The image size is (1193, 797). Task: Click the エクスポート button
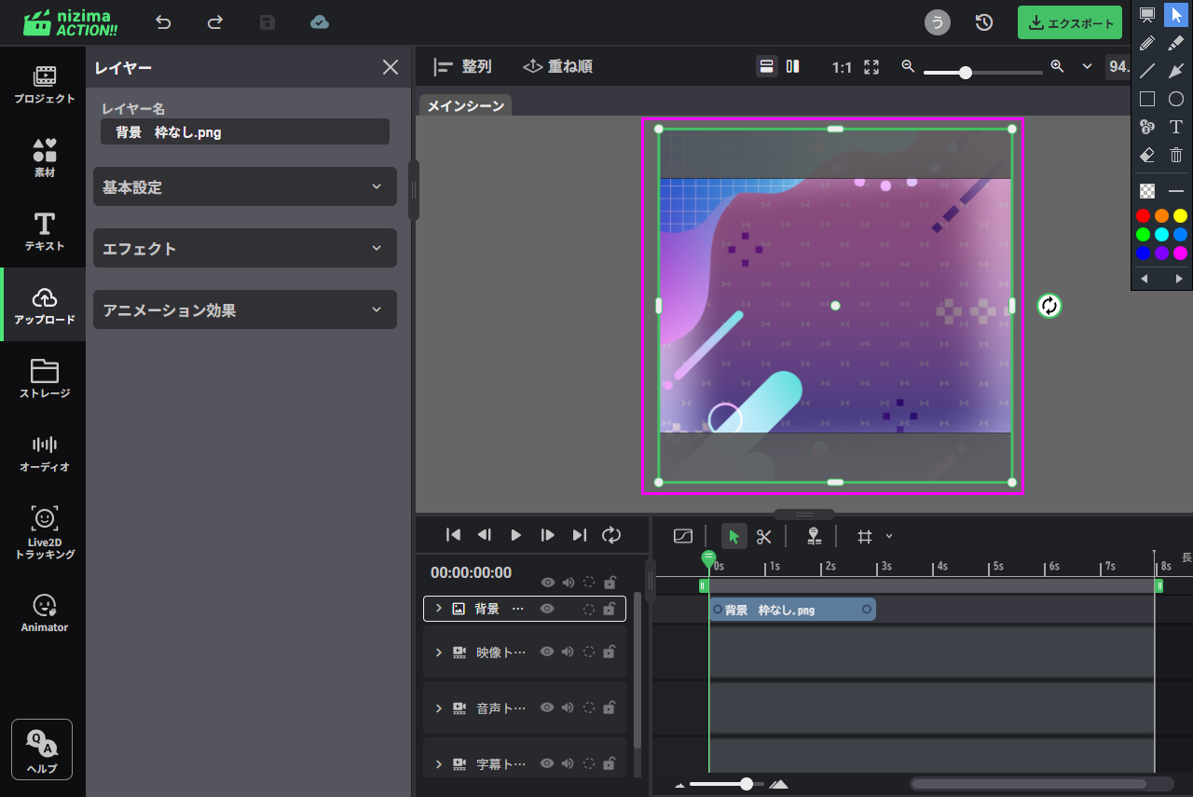click(1070, 23)
